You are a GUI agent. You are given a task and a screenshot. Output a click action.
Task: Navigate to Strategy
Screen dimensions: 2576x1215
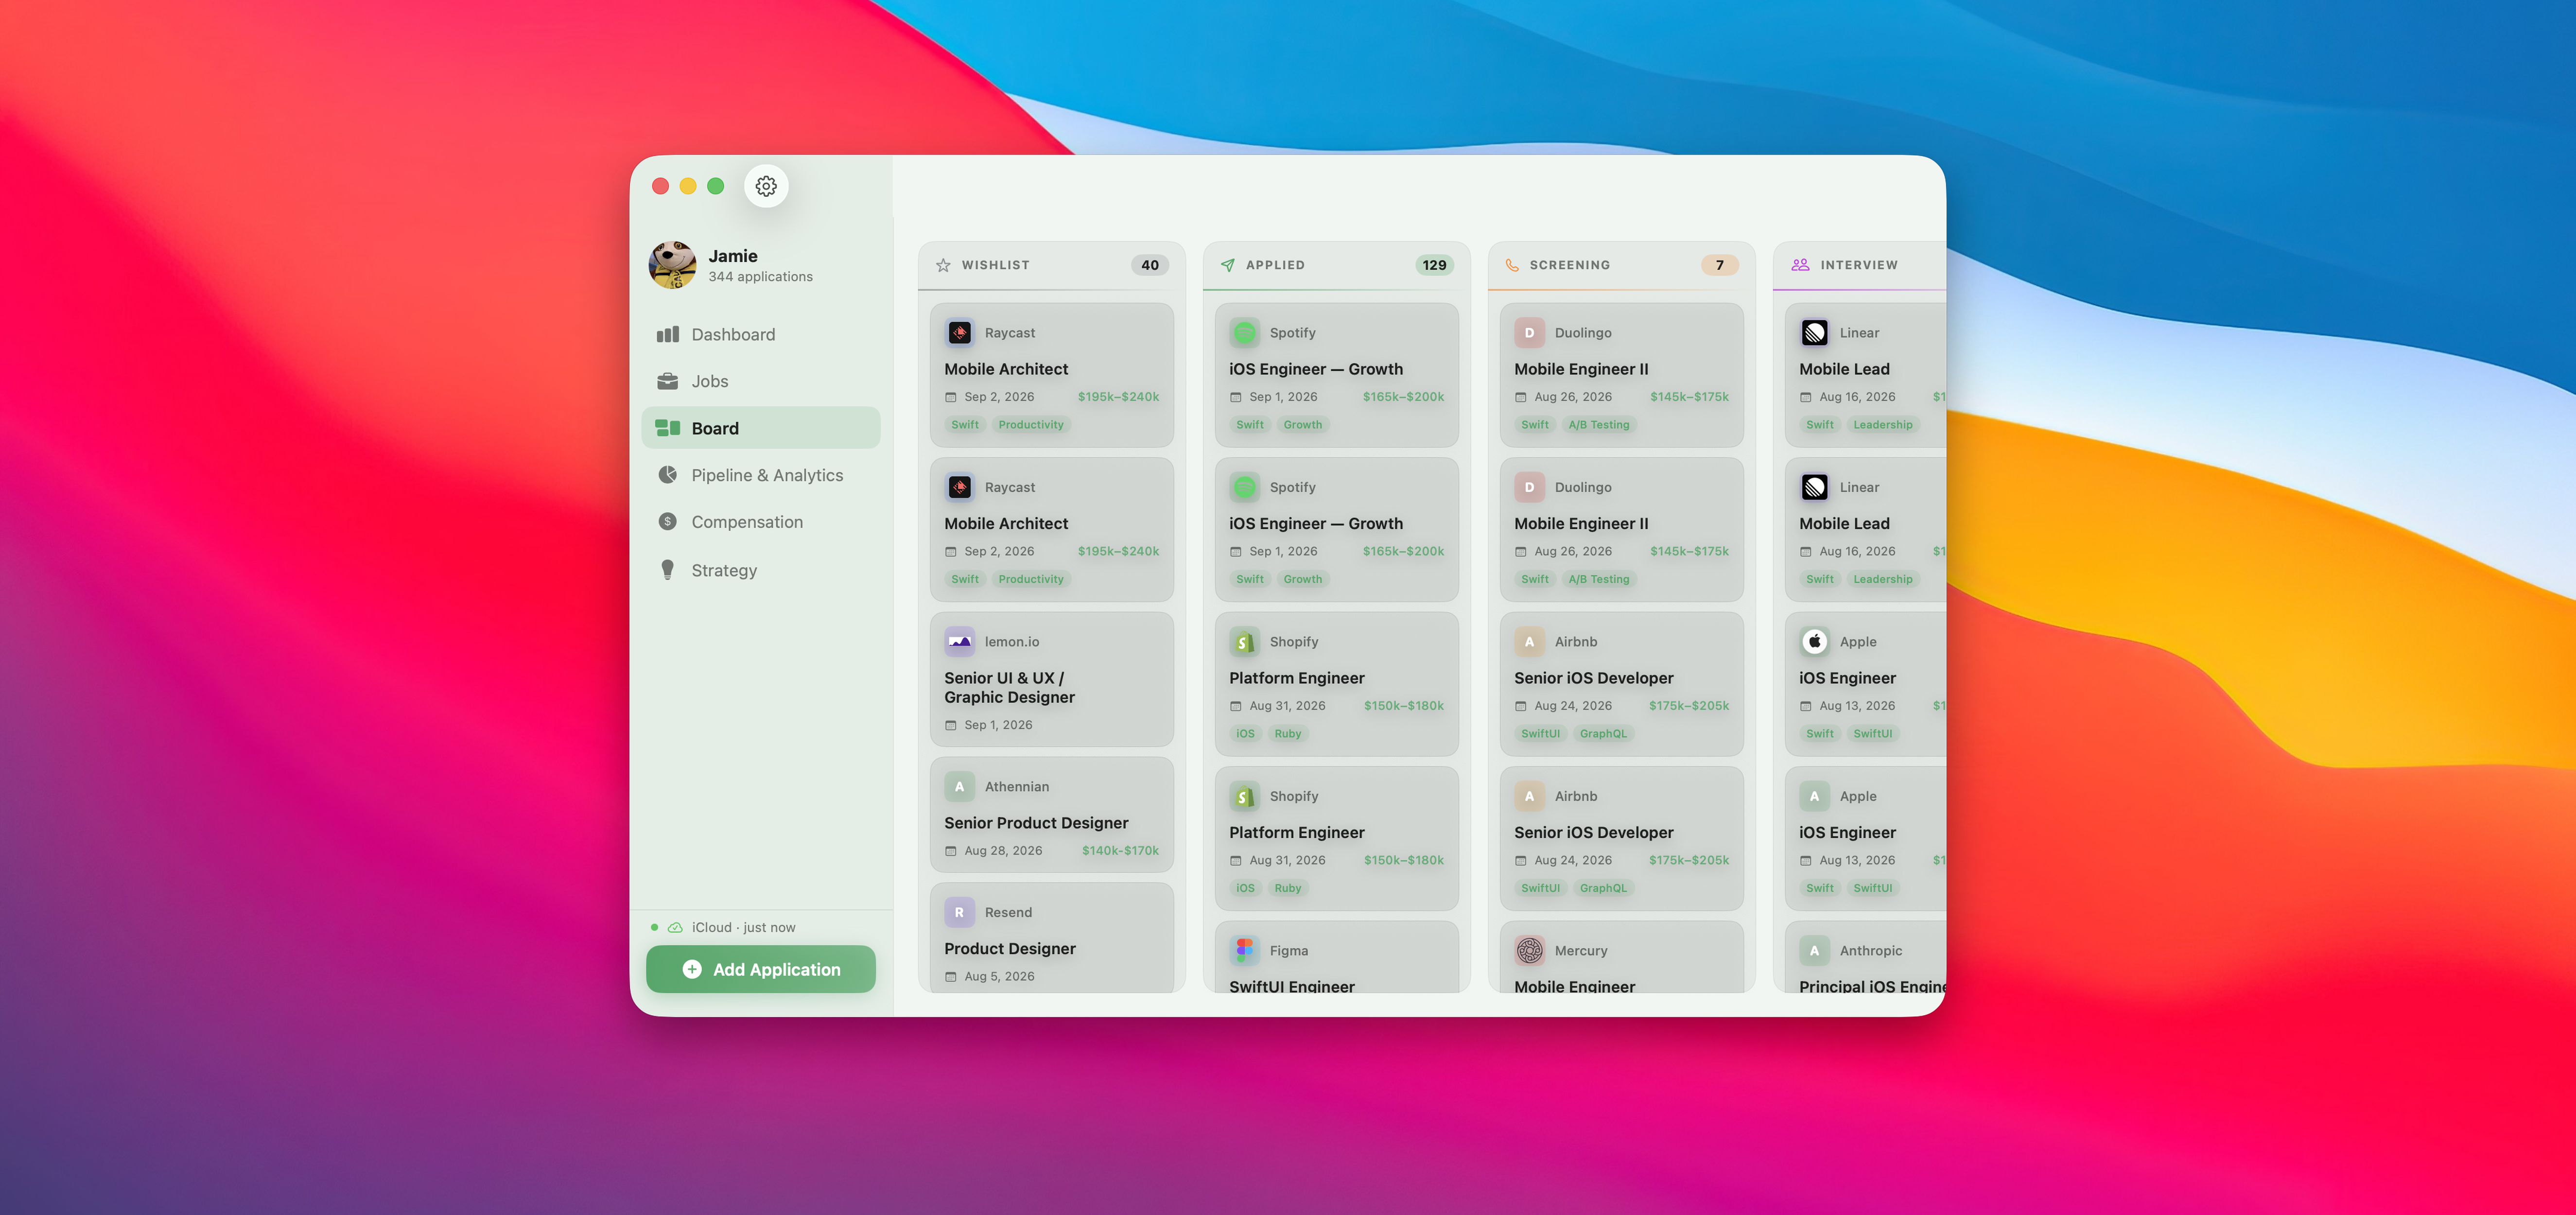pos(761,570)
